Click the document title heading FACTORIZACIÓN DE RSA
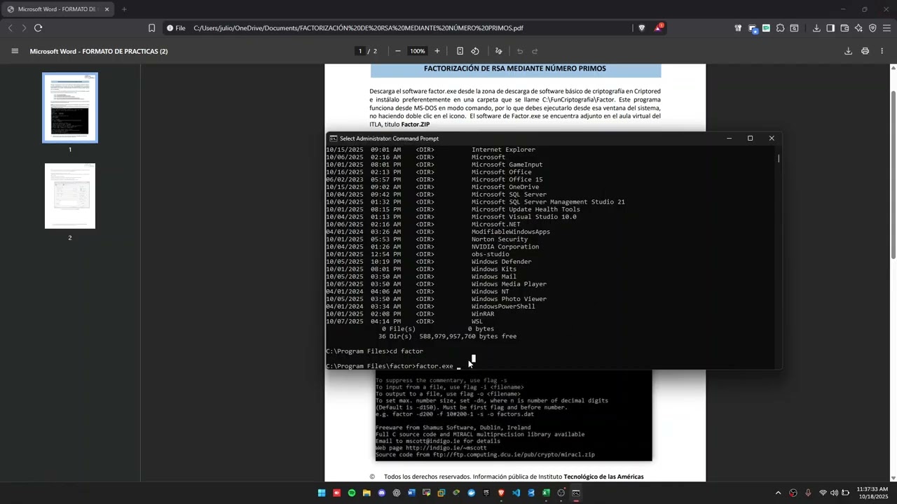897x504 pixels. 515,69
